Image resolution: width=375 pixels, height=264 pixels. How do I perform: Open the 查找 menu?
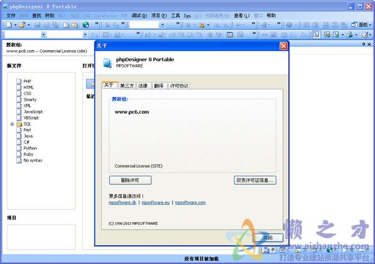click(37, 16)
